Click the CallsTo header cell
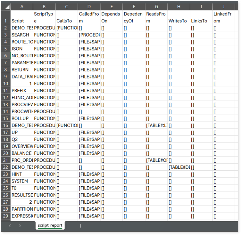Screen dimensions: 241x235 coord(66,21)
